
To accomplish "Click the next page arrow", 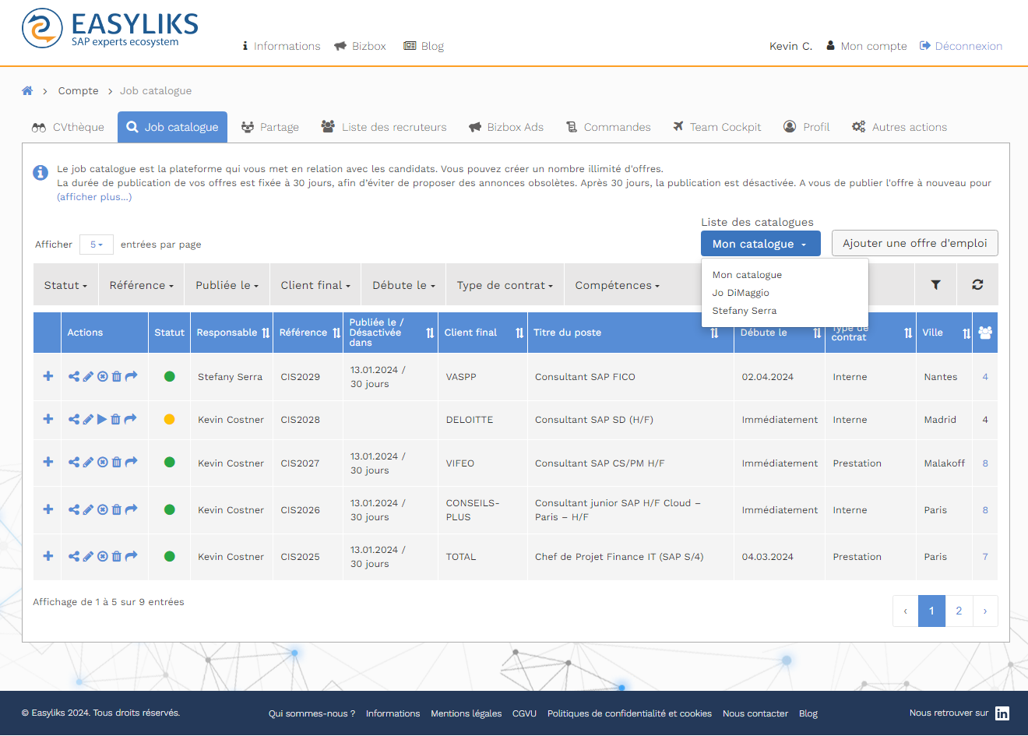I will coord(985,611).
